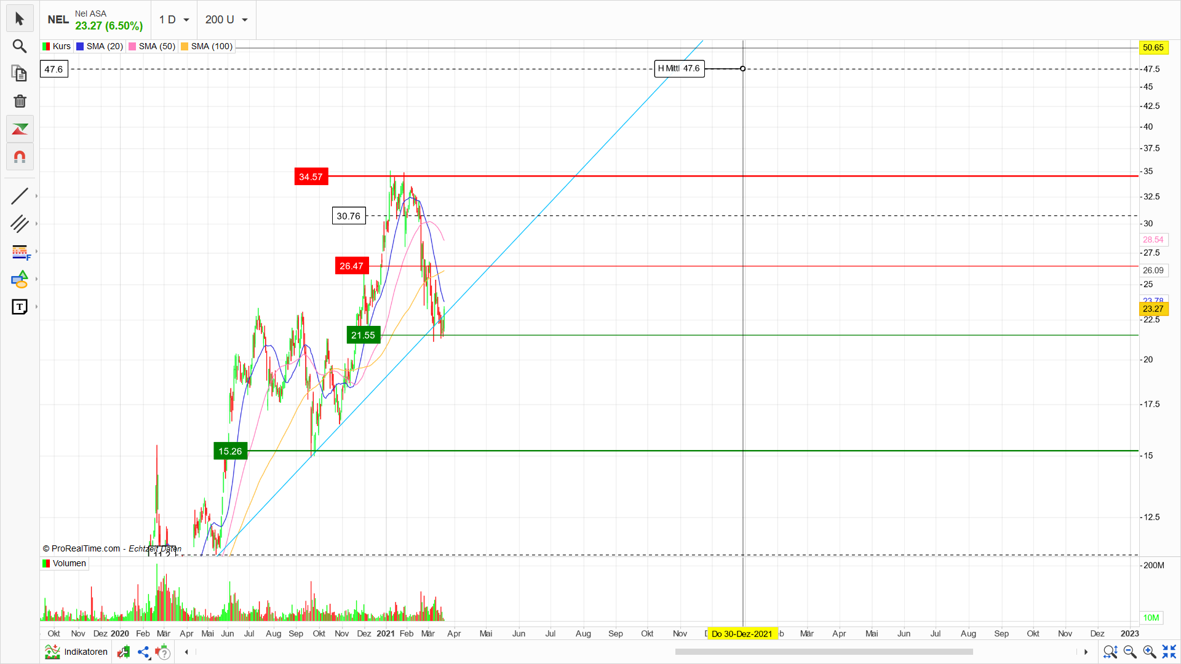Toggle the Volumen legend display
Image resolution: width=1181 pixels, height=664 pixels.
(64, 563)
